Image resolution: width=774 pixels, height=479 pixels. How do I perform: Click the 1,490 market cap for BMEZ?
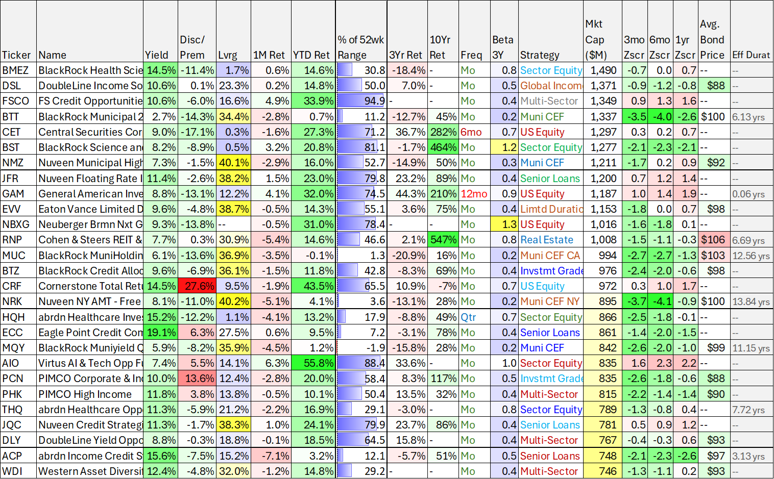click(x=602, y=70)
